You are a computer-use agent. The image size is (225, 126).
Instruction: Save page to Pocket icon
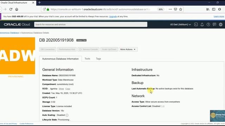tap(175, 9)
